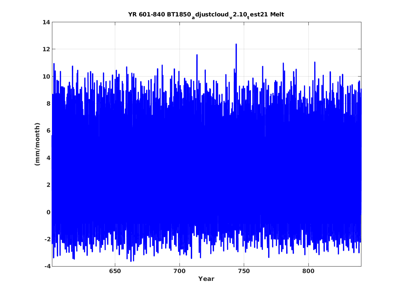399x299 pixels.
Task: Click the y-axis tick label 12
Action: (x=46, y=49)
